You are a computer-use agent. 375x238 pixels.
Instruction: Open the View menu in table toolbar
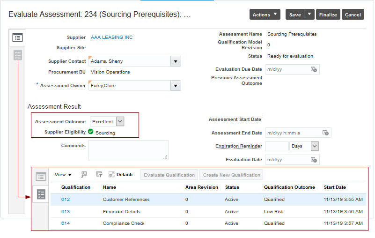63,175
